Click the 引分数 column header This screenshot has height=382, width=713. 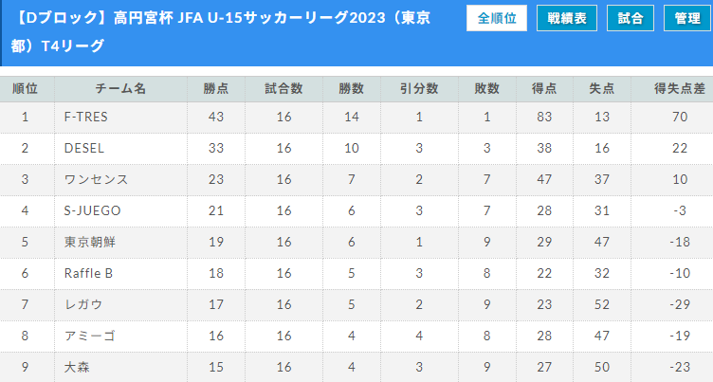[419, 88]
